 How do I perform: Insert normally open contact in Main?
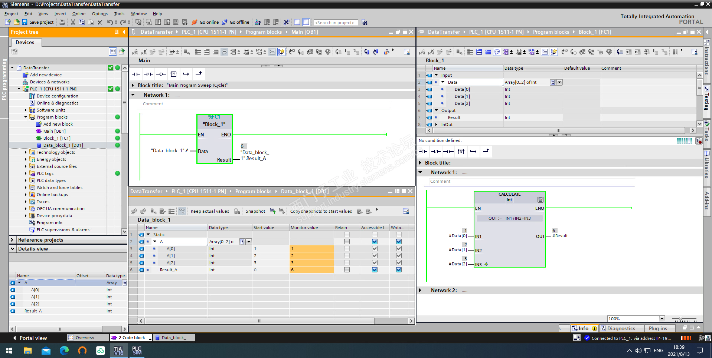pos(136,74)
